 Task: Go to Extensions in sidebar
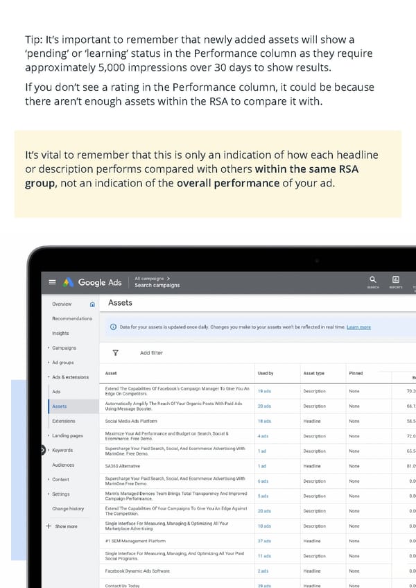(64, 421)
